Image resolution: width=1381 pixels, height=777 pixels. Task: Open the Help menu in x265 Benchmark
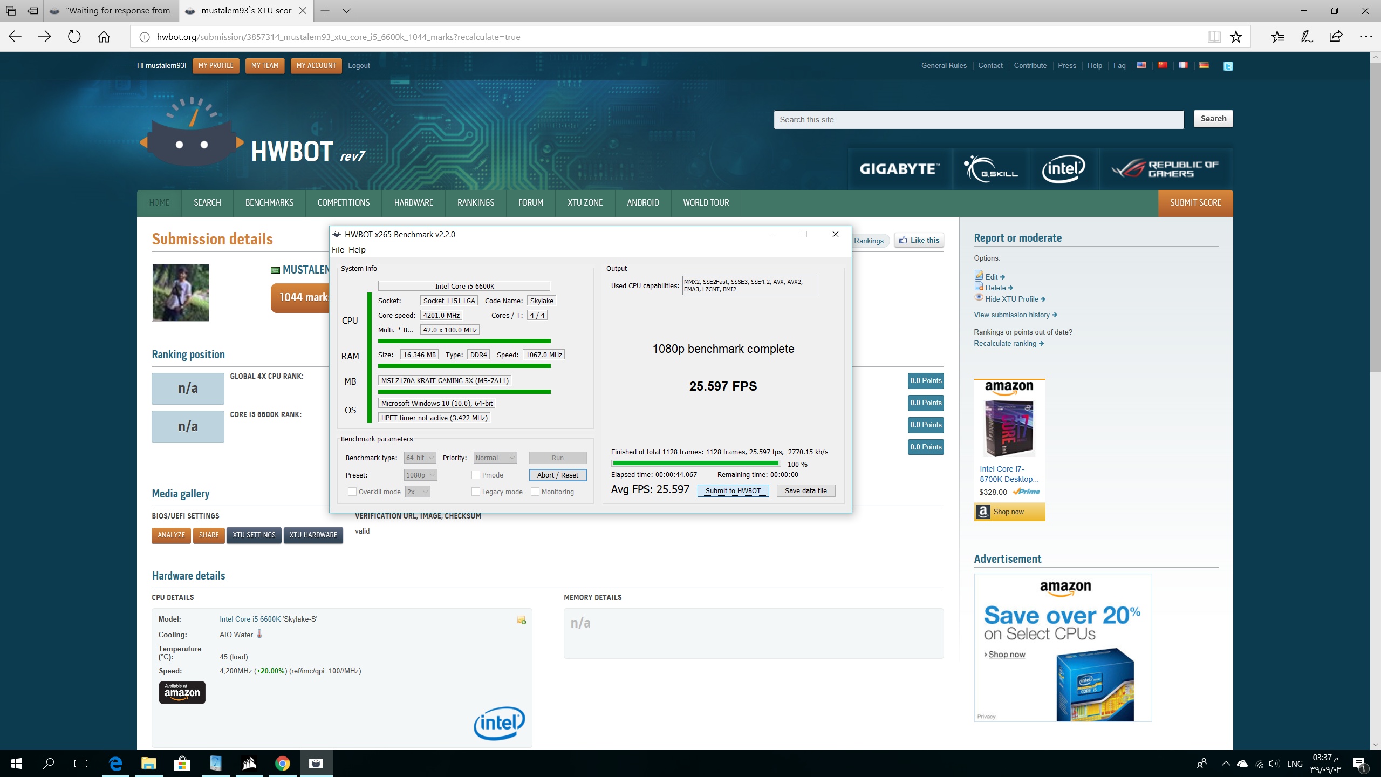point(357,249)
